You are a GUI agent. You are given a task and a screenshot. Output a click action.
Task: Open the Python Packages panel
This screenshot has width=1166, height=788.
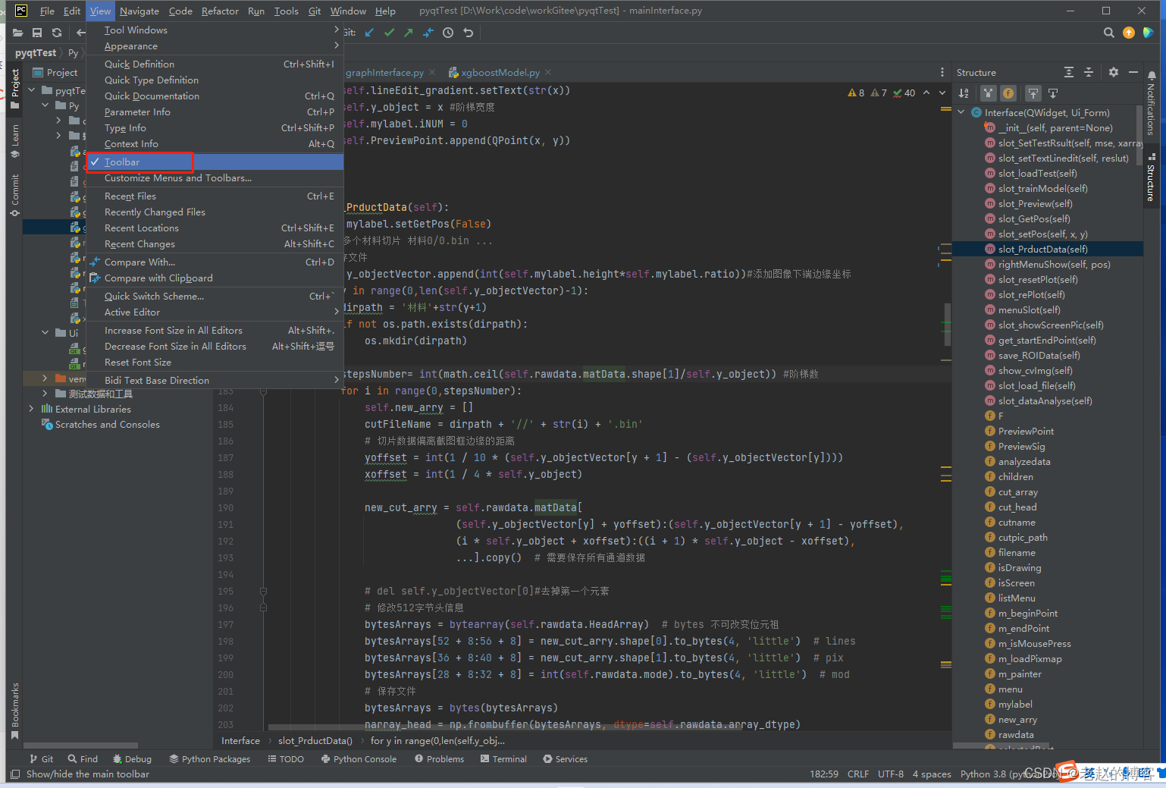tap(210, 758)
